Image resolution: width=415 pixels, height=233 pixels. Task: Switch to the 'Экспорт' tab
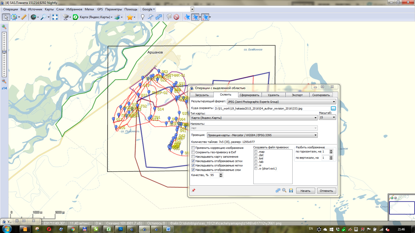(297, 95)
